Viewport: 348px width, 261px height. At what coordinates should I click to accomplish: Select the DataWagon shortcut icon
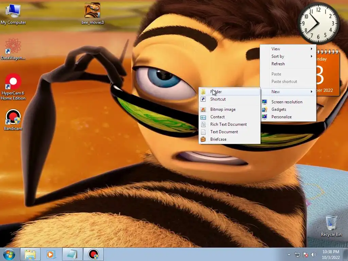tap(13, 49)
